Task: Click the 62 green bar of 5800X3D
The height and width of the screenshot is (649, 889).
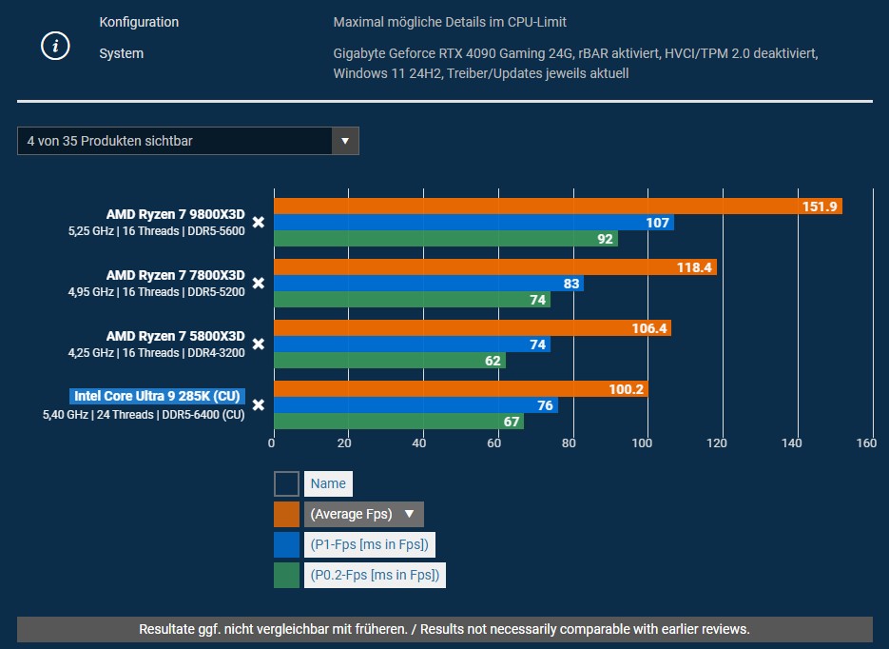Action: [x=390, y=361]
